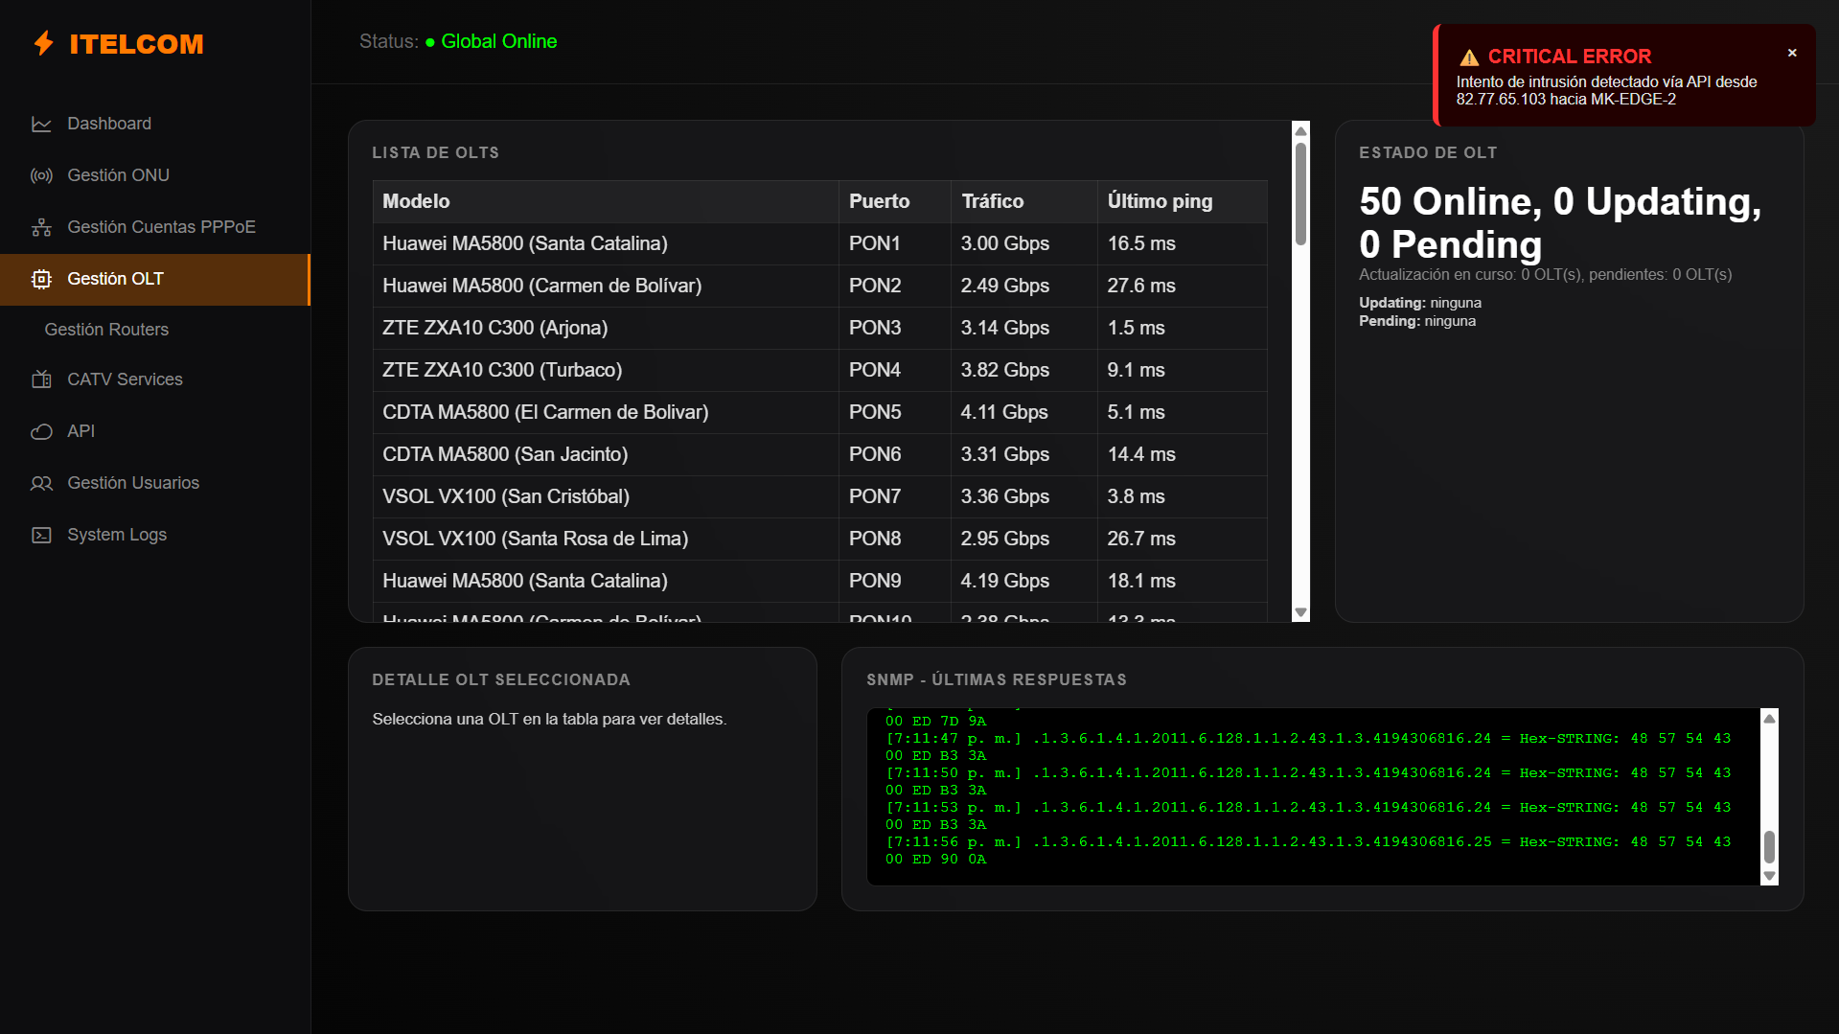Viewport: 1839px width, 1034px height.
Task: Select Huawei MA5800 (Carmen de Bolívar) row
Action: tap(820, 286)
